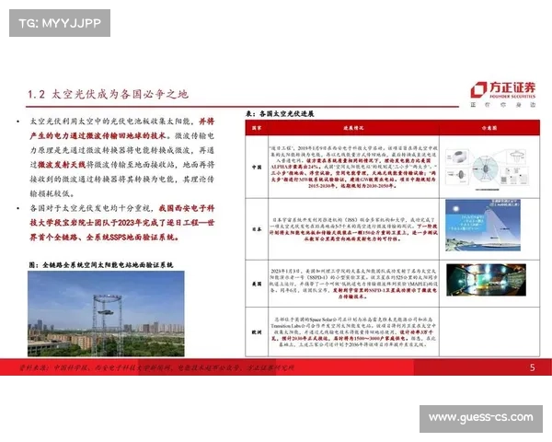Click the red phrase 微波发射天线
Viewport: 552px width, 442px height.
tap(62, 165)
